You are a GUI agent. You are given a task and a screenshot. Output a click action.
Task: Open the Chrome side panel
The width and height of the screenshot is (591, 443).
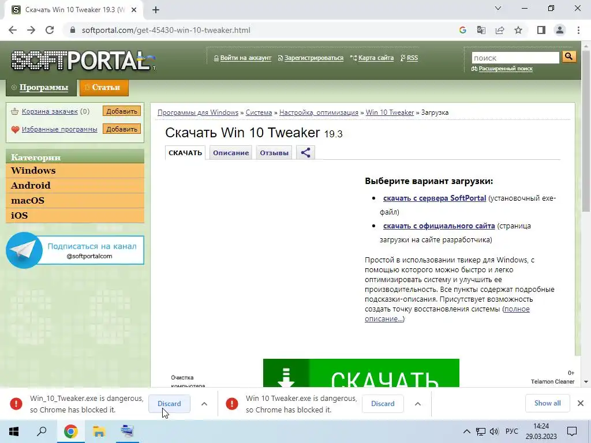pyautogui.click(x=541, y=30)
